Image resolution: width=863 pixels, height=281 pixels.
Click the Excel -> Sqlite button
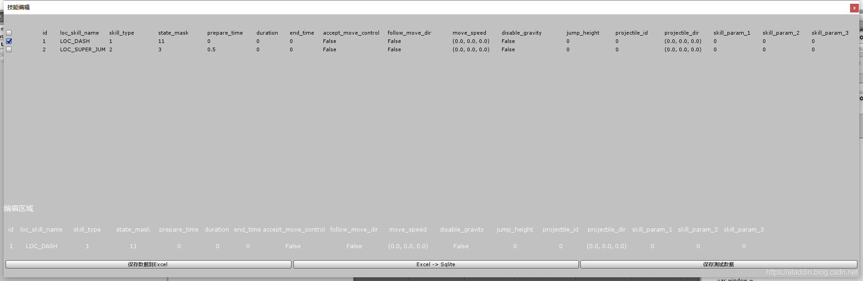(x=436, y=264)
